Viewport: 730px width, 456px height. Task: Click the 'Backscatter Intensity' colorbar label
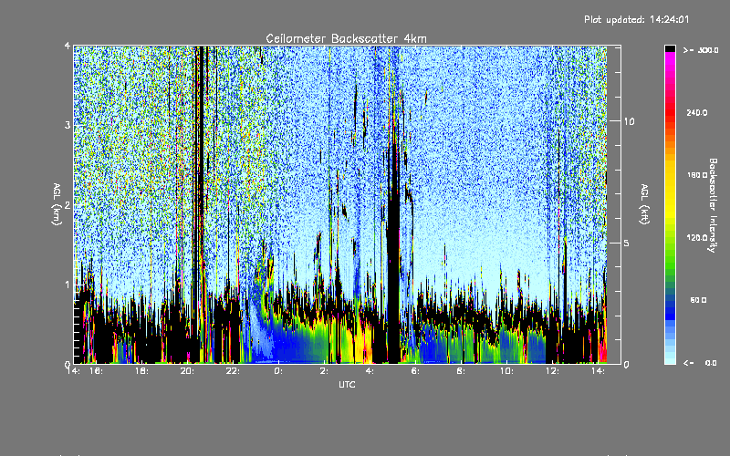[x=713, y=205]
